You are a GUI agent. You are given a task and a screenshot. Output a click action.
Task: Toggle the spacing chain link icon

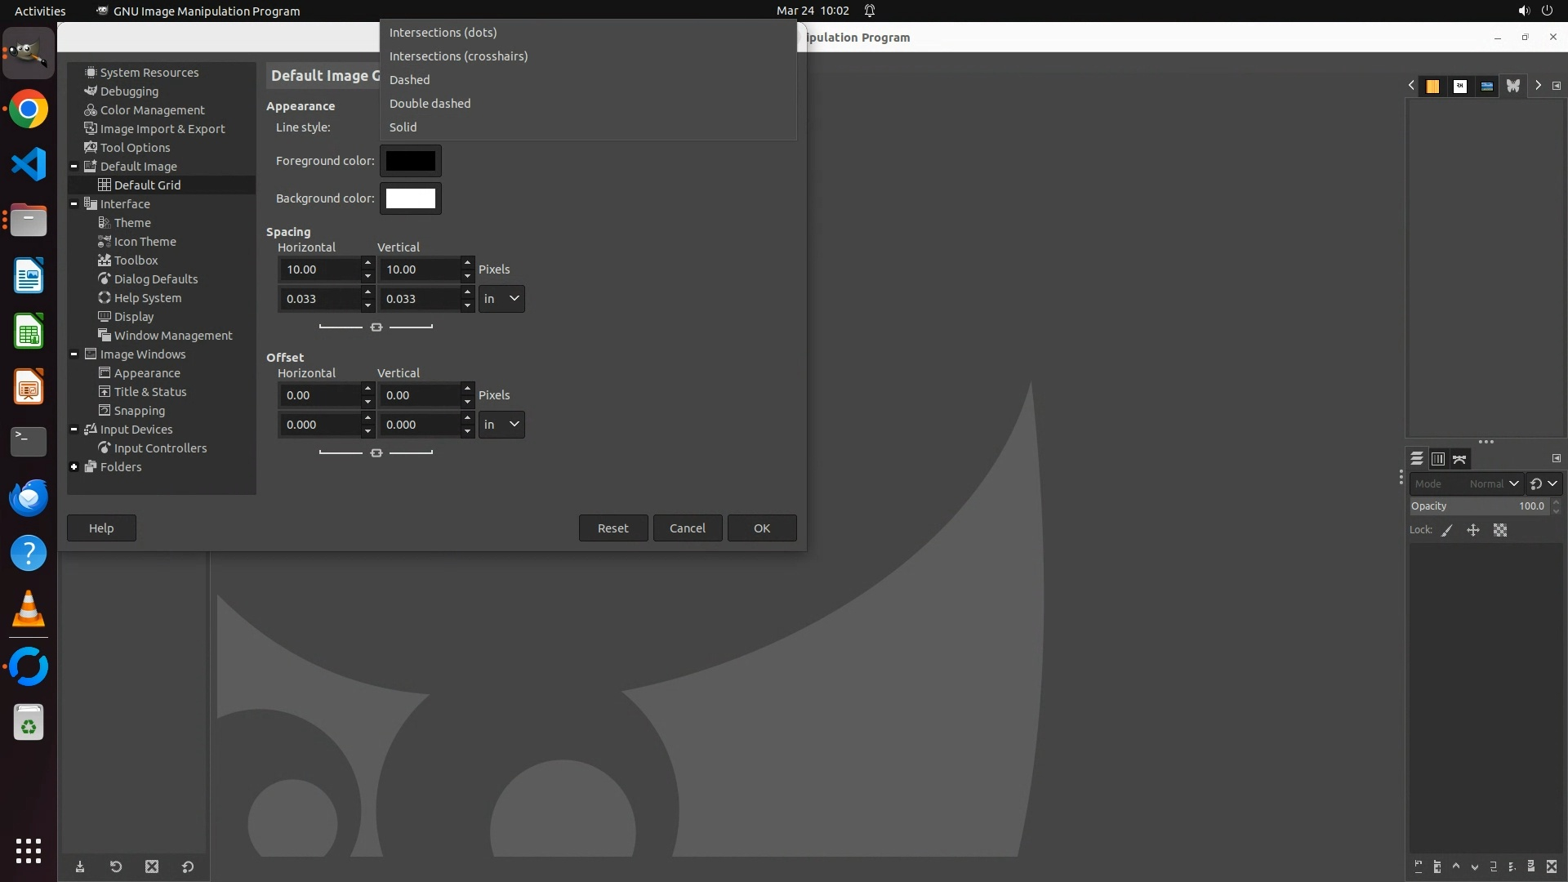pos(376,327)
